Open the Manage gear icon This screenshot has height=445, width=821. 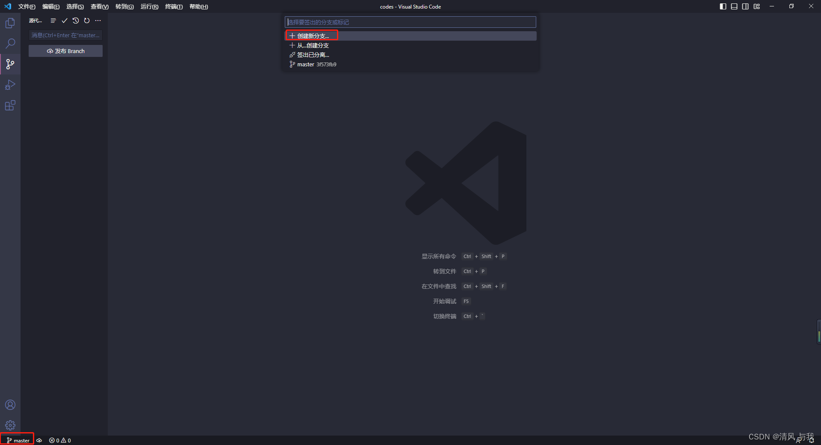click(10, 425)
